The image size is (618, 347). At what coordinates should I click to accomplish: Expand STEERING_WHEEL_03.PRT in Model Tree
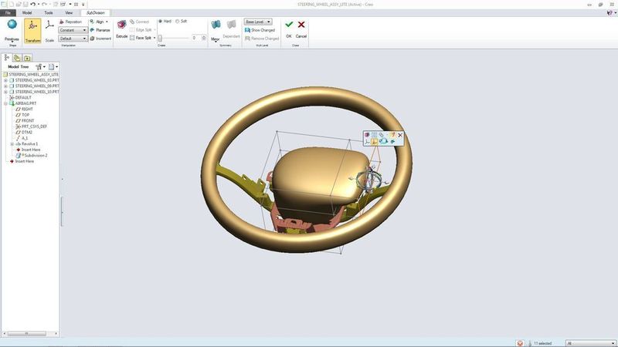pyautogui.click(x=5, y=80)
